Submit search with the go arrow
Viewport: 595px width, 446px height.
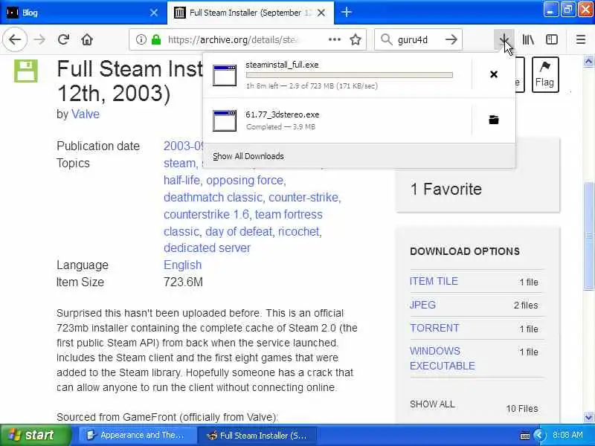pyautogui.click(x=451, y=39)
